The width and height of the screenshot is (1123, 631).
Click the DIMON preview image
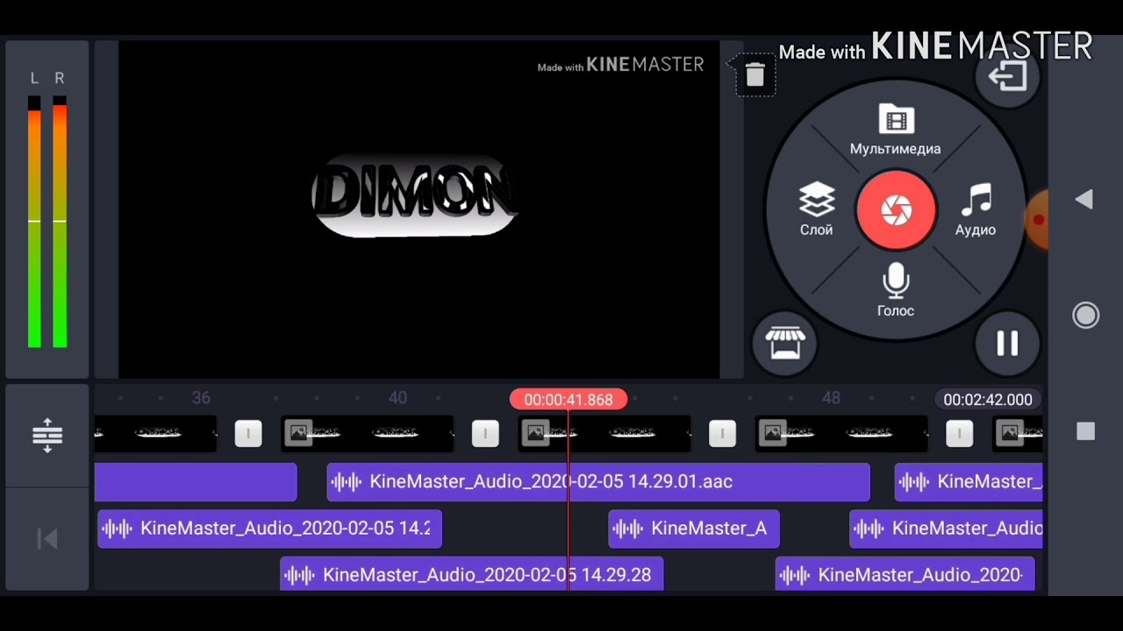pos(415,195)
